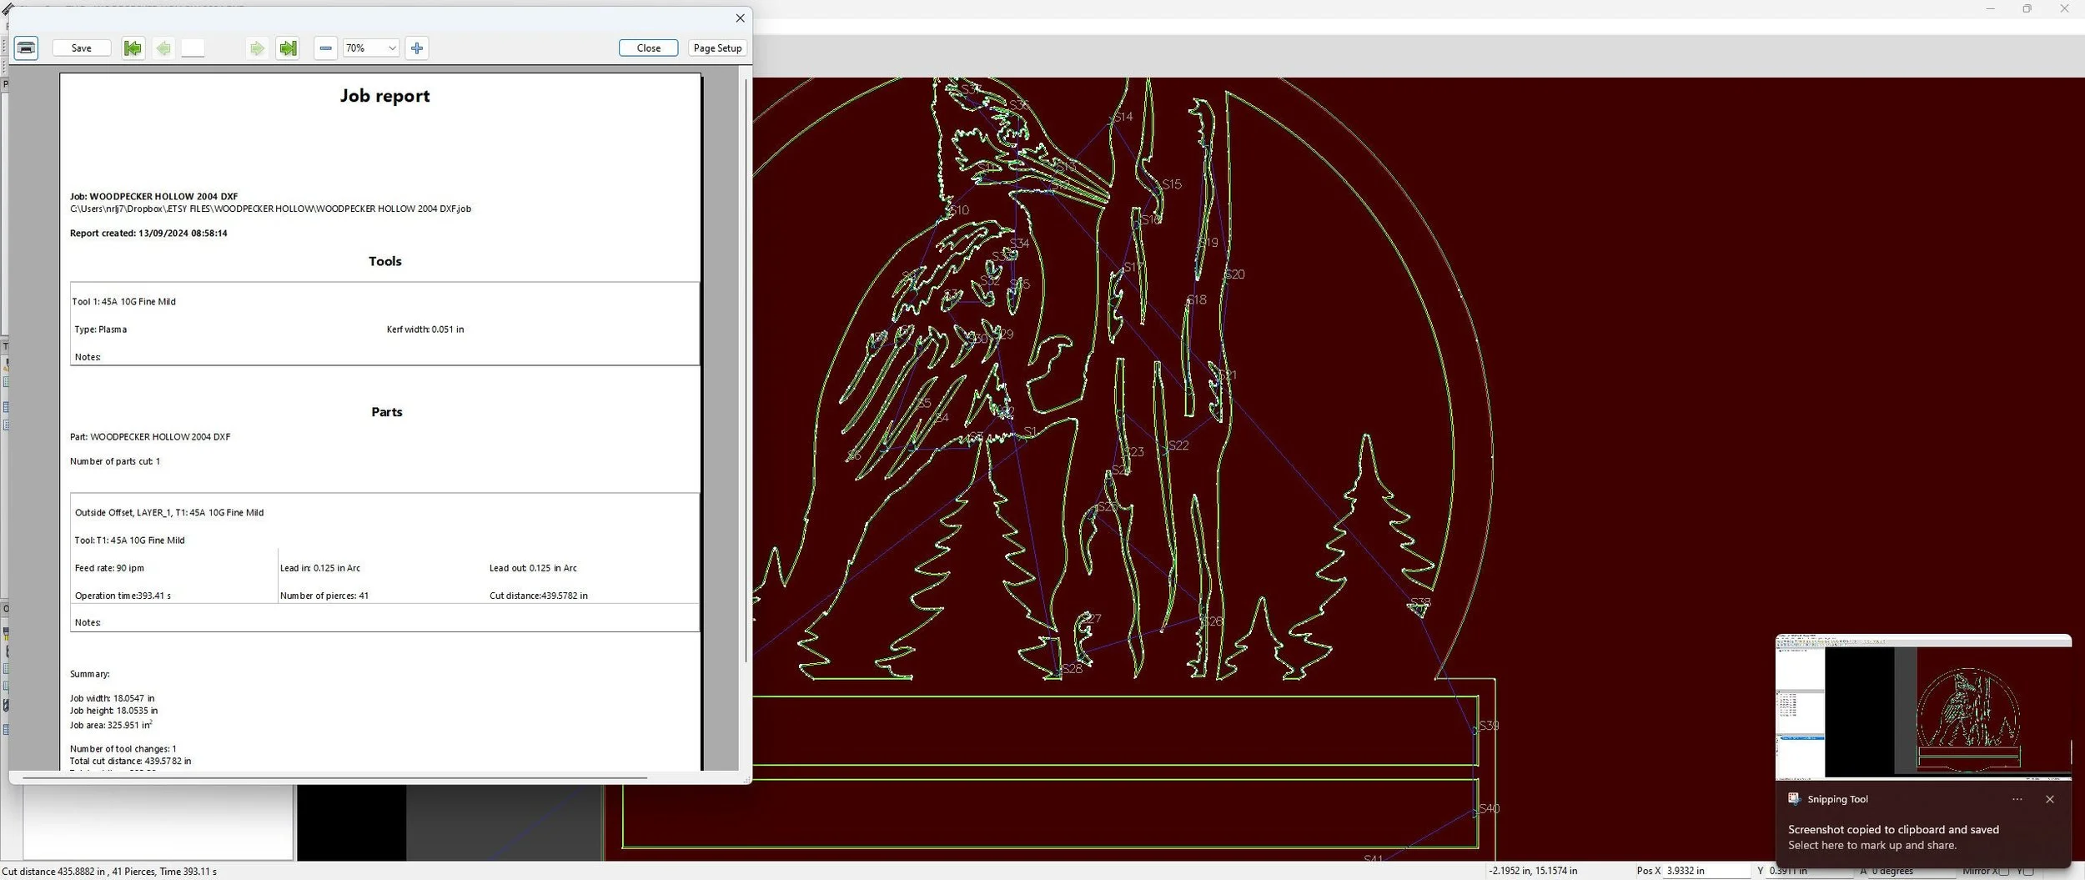Viewport: 2085px width, 880px height.
Task: Click the Snipping Tool app icon in notification
Action: point(1795,798)
